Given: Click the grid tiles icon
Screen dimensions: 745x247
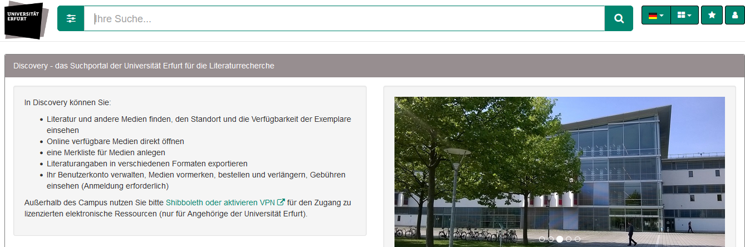Looking at the screenshot, I should pyautogui.click(x=681, y=16).
